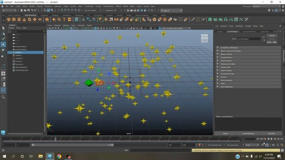Expand the Tessellation Attributes section
285x160 pixels.
point(248,48)
